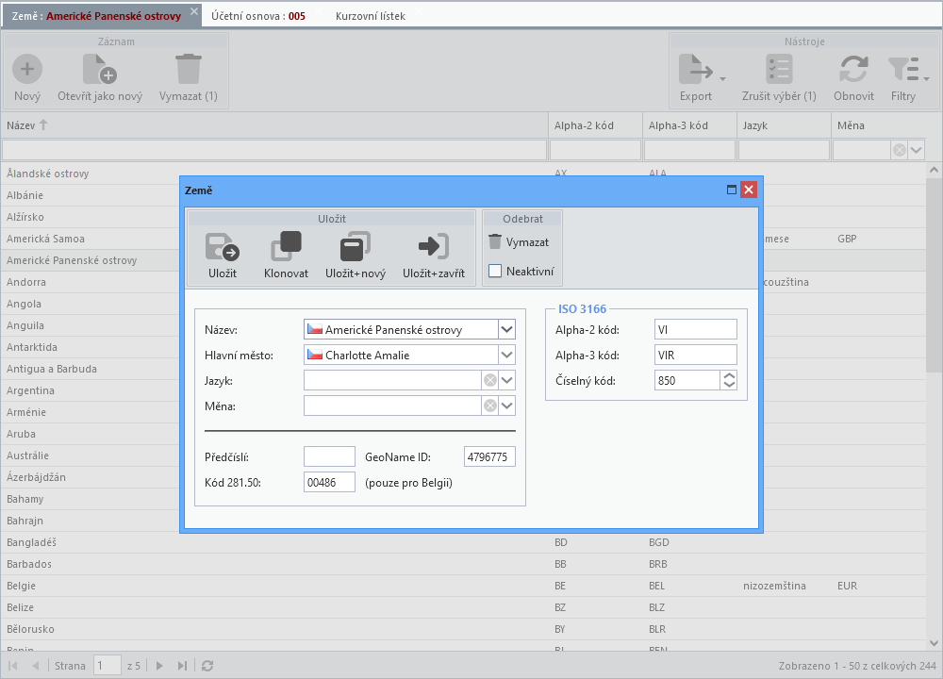
Task: Increase the Číselný kód stepper value
Action: tap(729, 375)
